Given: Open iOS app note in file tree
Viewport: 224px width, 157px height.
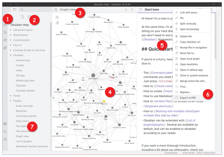Looking at the screenshot, I should tap(20, 76).
